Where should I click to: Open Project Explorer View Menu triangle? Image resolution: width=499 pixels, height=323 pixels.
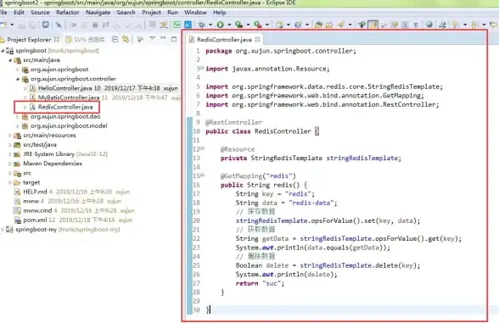(x=153, y=38)
